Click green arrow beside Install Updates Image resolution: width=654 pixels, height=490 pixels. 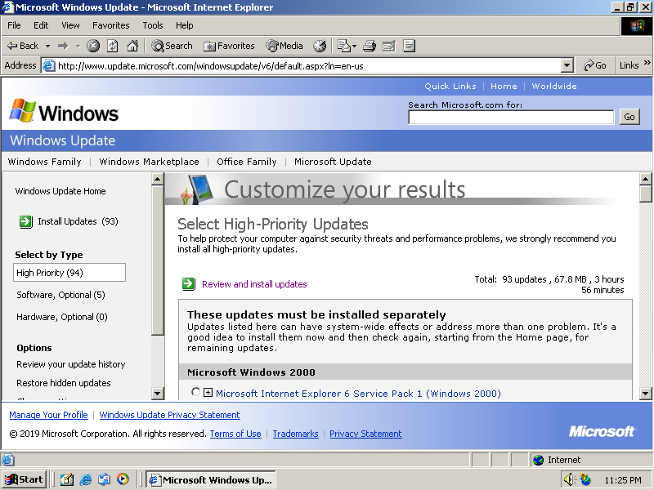point(26,221)
